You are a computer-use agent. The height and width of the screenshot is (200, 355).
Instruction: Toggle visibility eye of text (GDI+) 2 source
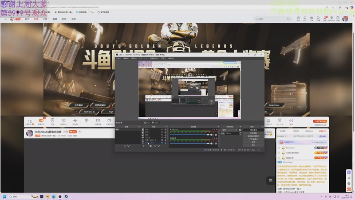[162, 140]
